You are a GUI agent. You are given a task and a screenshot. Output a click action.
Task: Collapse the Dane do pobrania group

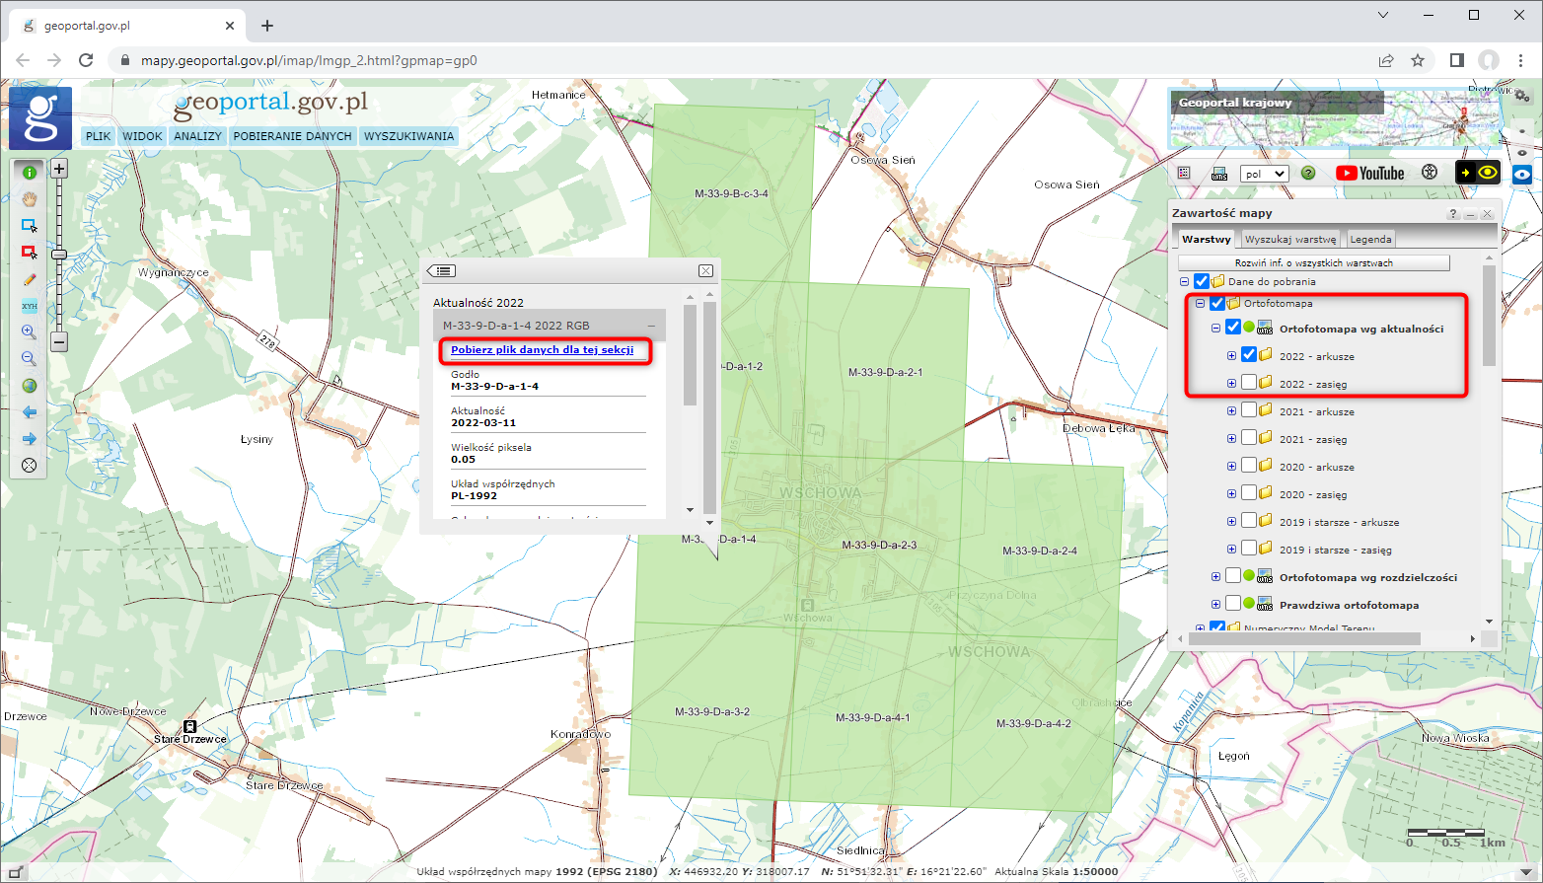pyautogui.click(x=1185, y=282)
